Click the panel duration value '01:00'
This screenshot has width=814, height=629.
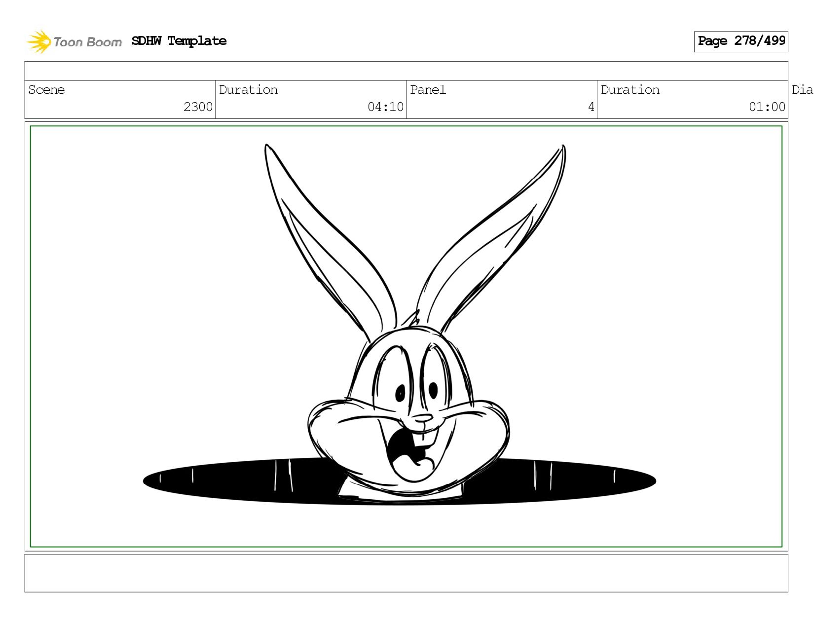tap(767, 107)
